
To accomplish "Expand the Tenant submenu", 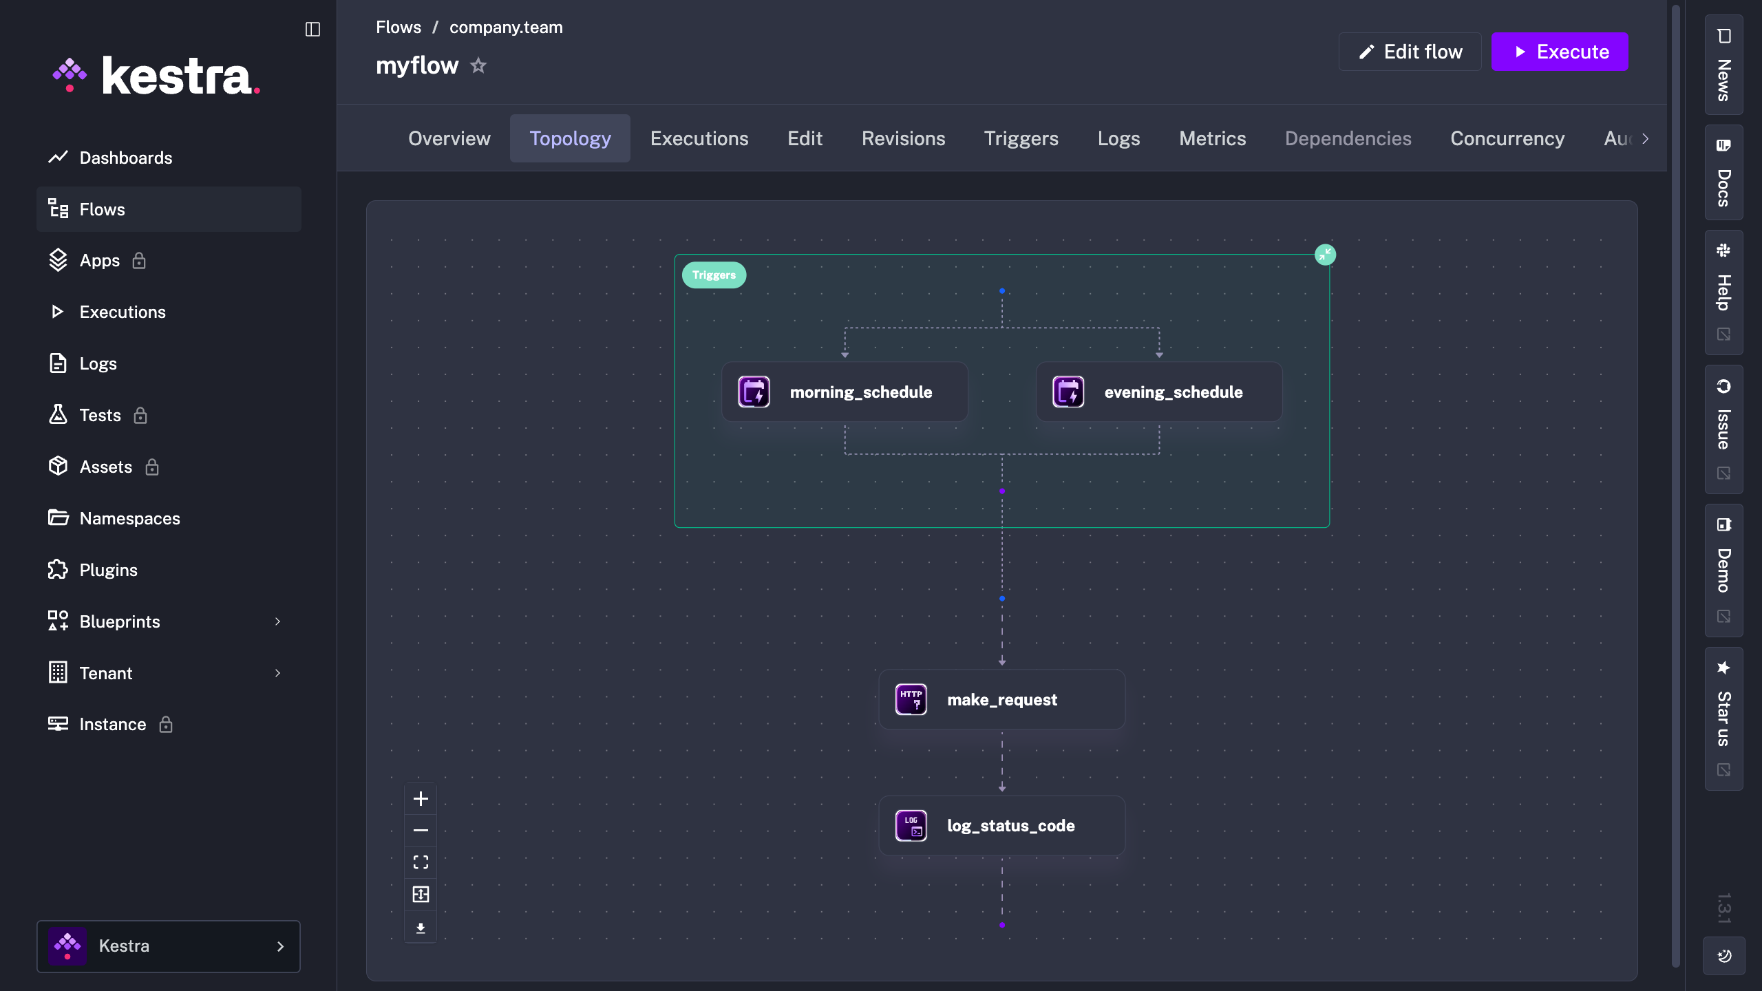I will coord(277,673).
